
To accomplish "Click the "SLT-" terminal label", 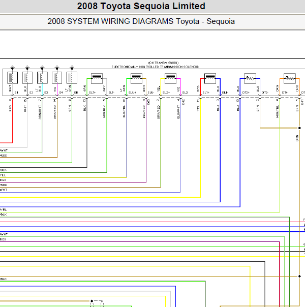I will (x=111, y=93).
